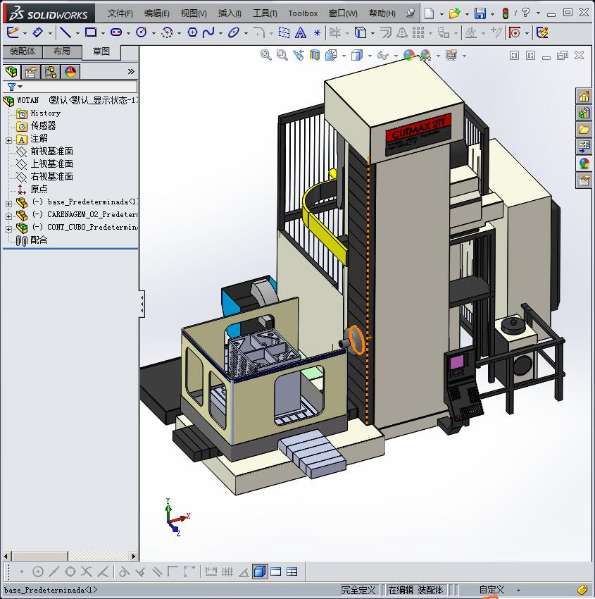Select the Polygon sketch tool
This screenshot has width=595, height=599.
(x=192, y=33)
